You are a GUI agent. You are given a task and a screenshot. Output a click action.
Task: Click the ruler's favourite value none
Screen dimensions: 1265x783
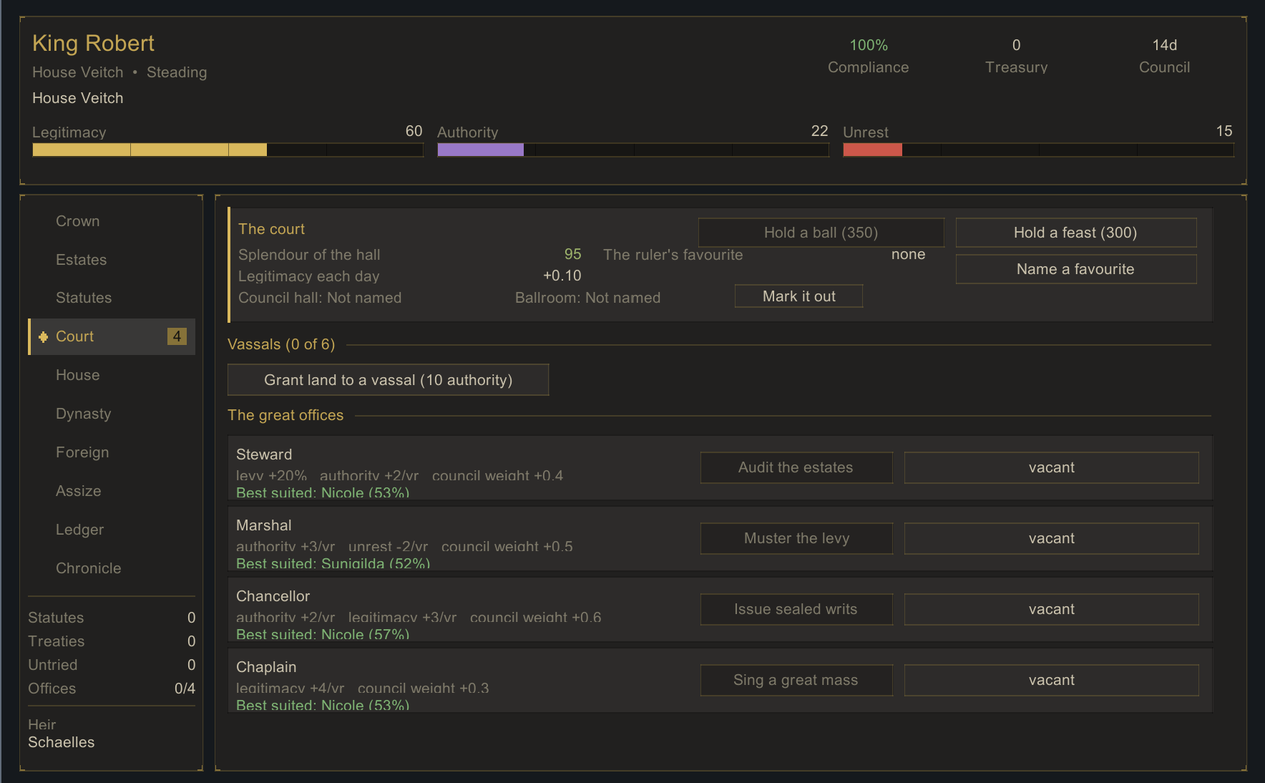[x=908, y=254]
